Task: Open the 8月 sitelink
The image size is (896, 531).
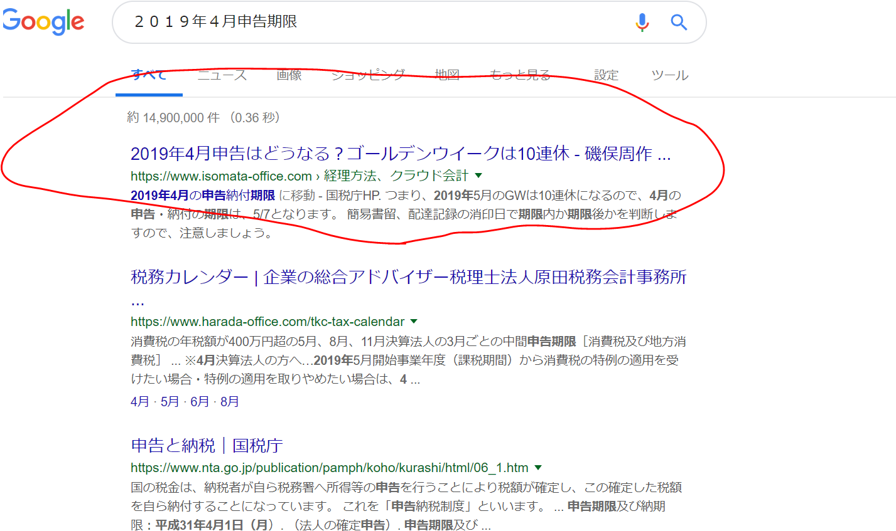Action: click(230, 401)
